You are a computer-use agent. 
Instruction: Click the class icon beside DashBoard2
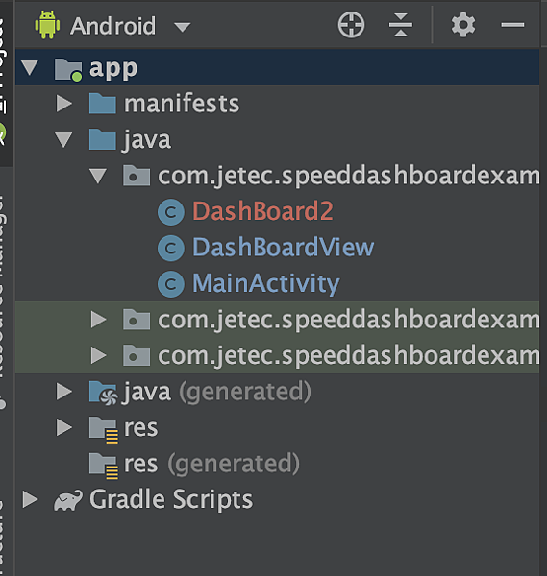click(x=171, y=212)
